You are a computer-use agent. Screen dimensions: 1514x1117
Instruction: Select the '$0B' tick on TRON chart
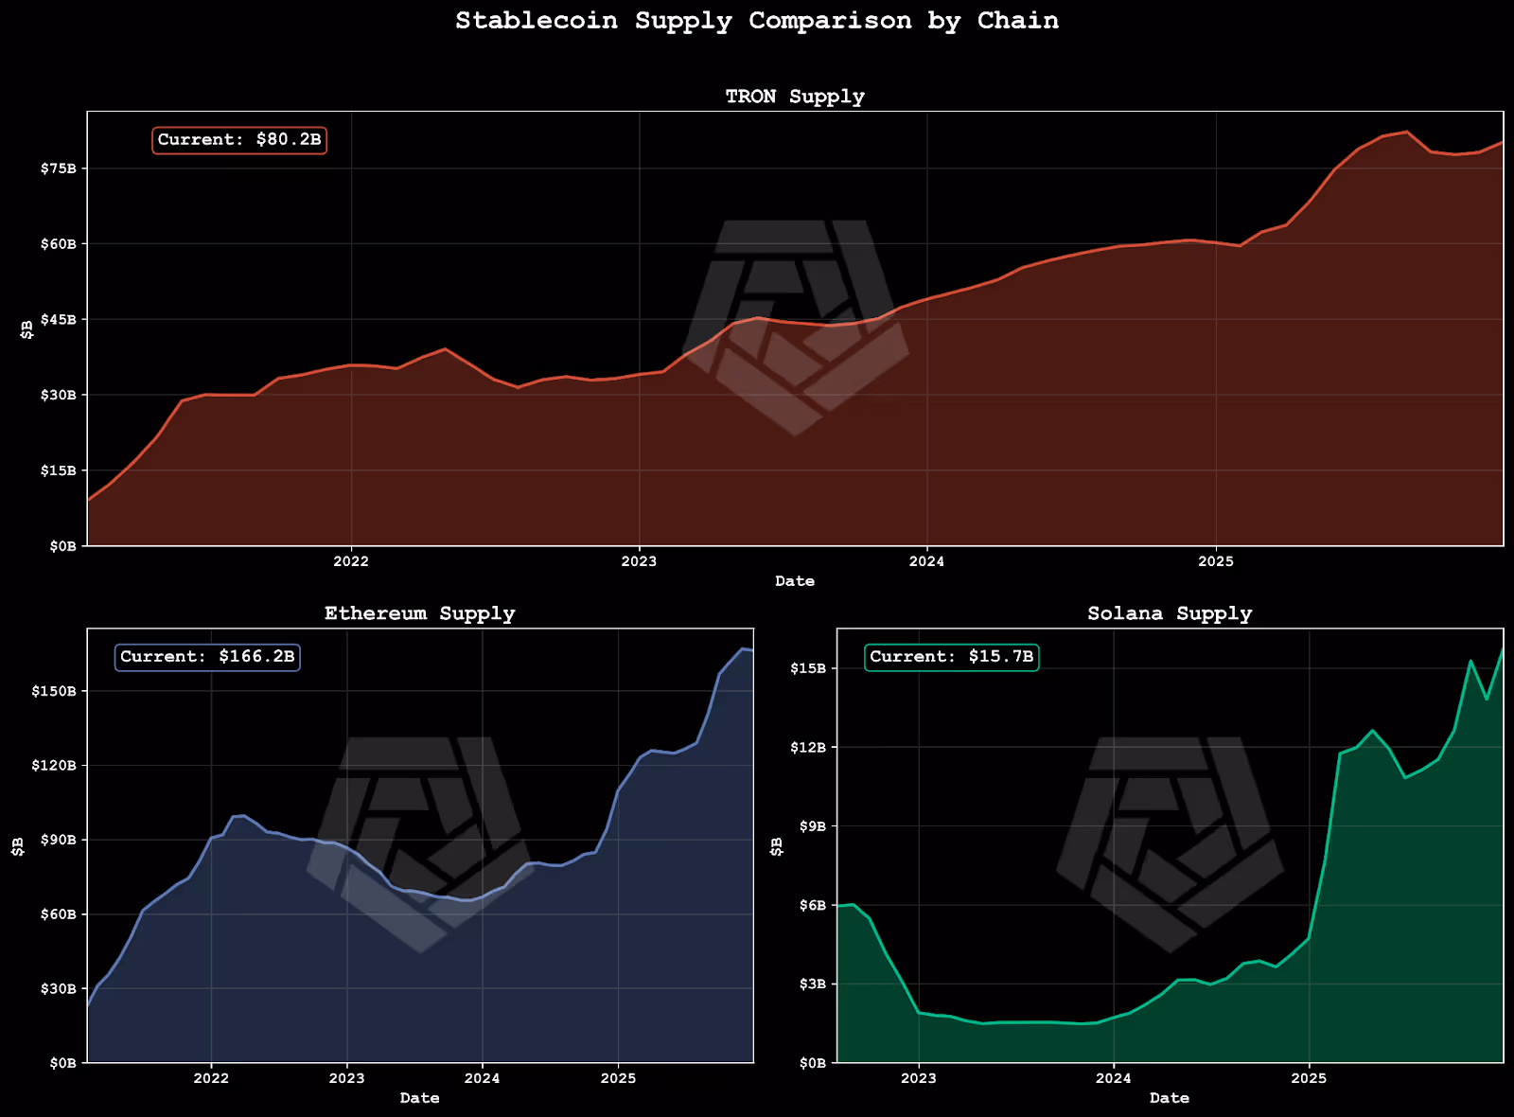tap(62, 546)
